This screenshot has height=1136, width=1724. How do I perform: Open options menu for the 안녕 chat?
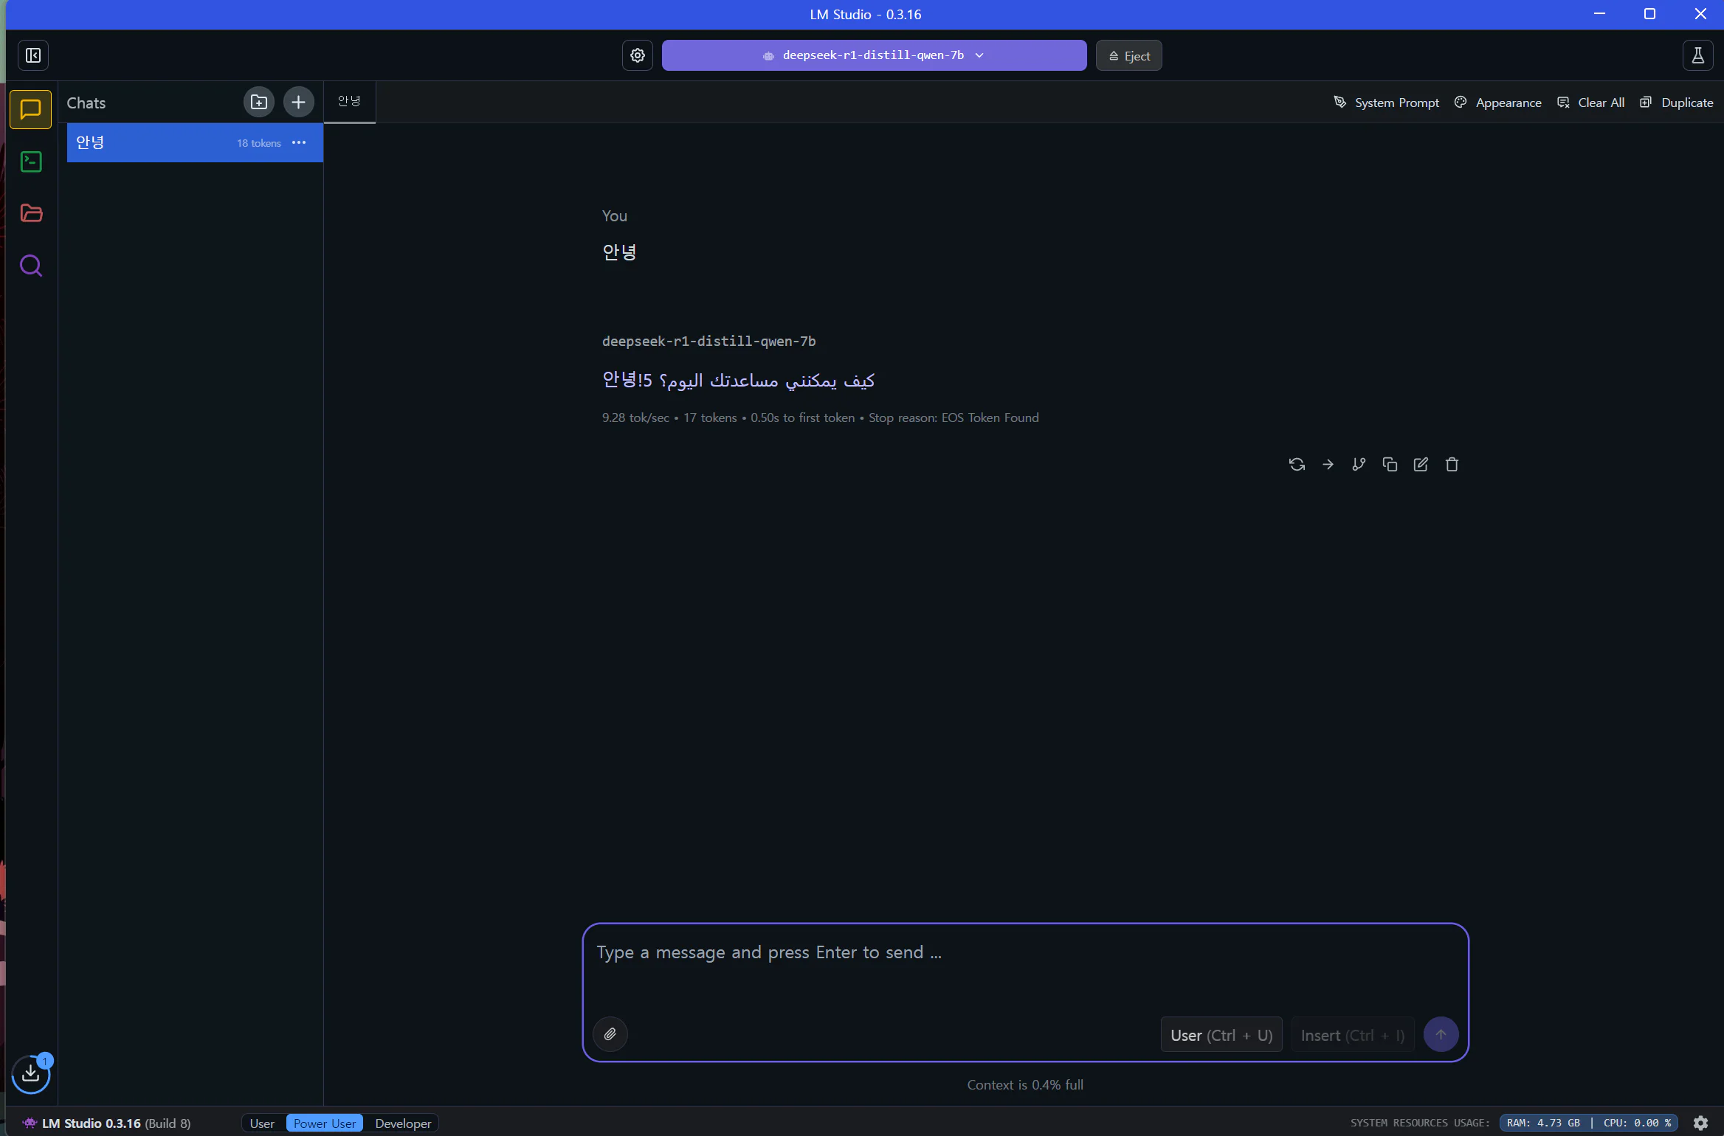pyautogui.click(x=299, y=142)
